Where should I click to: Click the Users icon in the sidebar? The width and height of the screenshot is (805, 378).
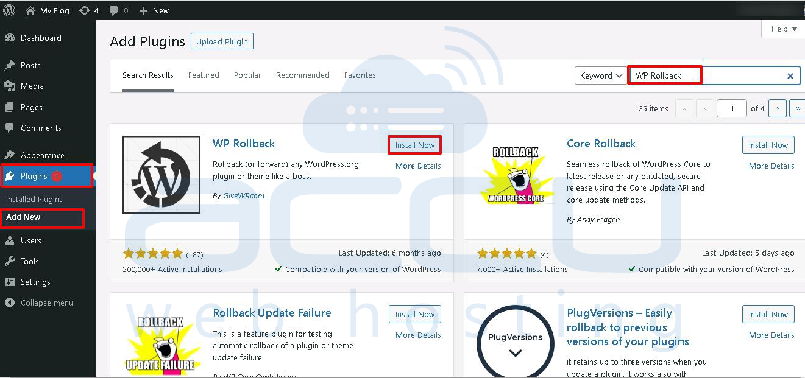point(10,240)
